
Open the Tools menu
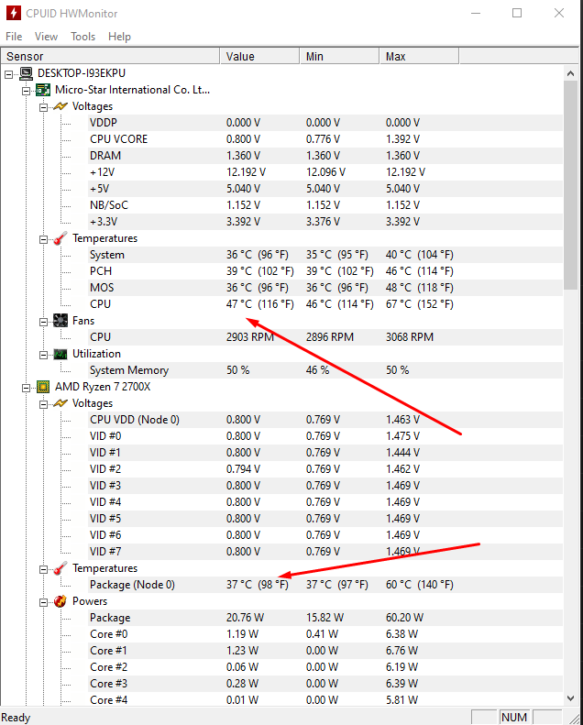pos(82,37)
